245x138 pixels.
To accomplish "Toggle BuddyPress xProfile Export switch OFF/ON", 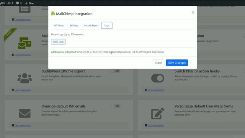I will click(x=115, y=71).
